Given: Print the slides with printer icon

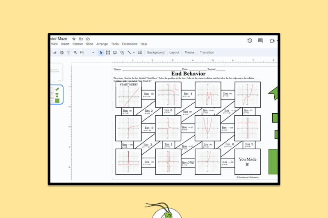Looking at the screenshot, I should pyautogui.click(x=62, y=53).
